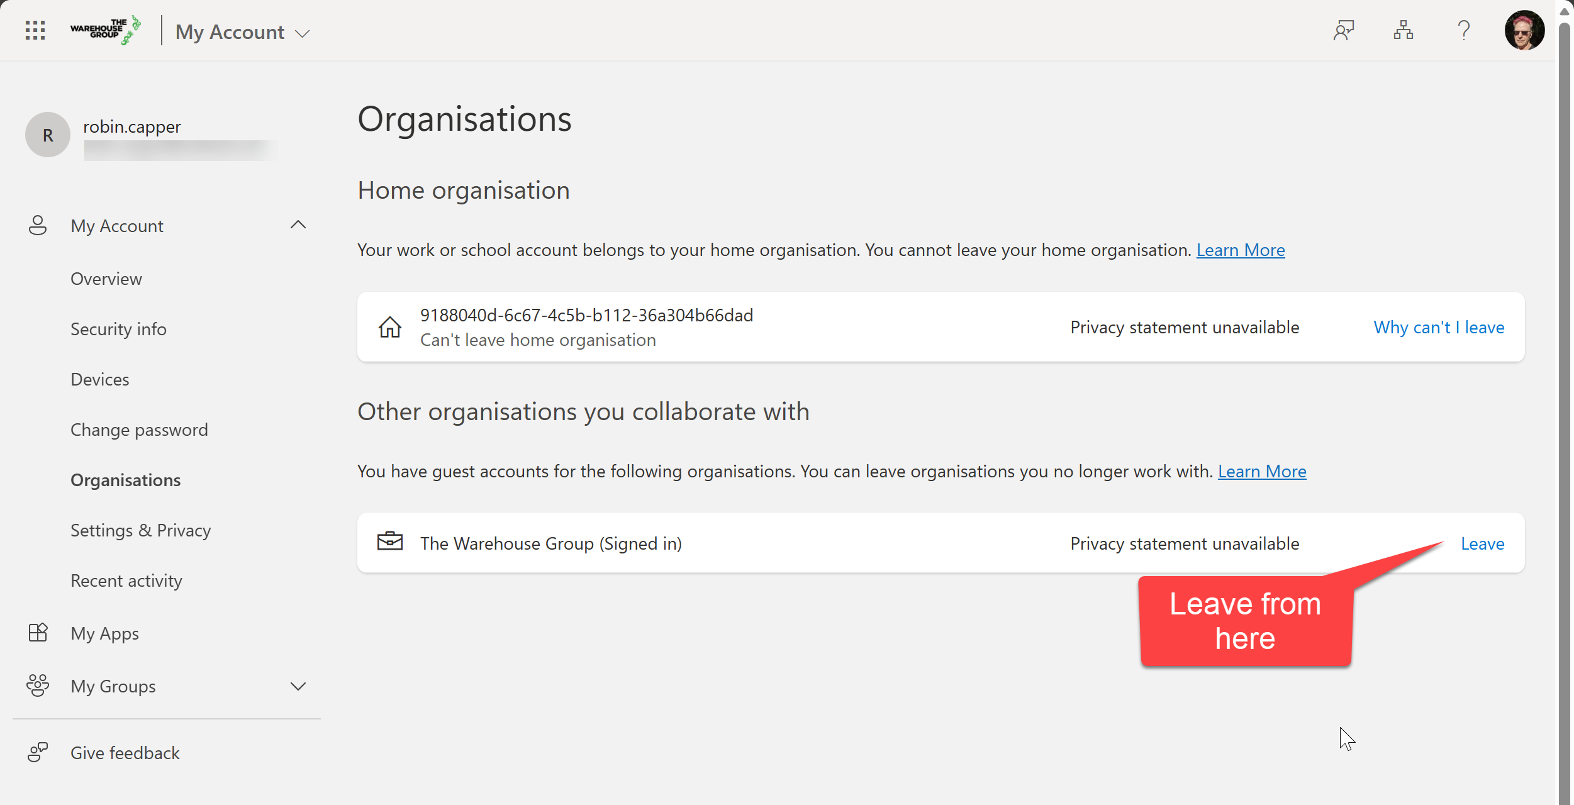The width and height of the screenshot is (1574, 805).
Task: Collapse the My Account sidebar section
Action: (298, 225)
